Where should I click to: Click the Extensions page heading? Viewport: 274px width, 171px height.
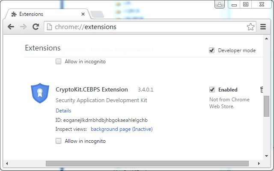[43, 48]
